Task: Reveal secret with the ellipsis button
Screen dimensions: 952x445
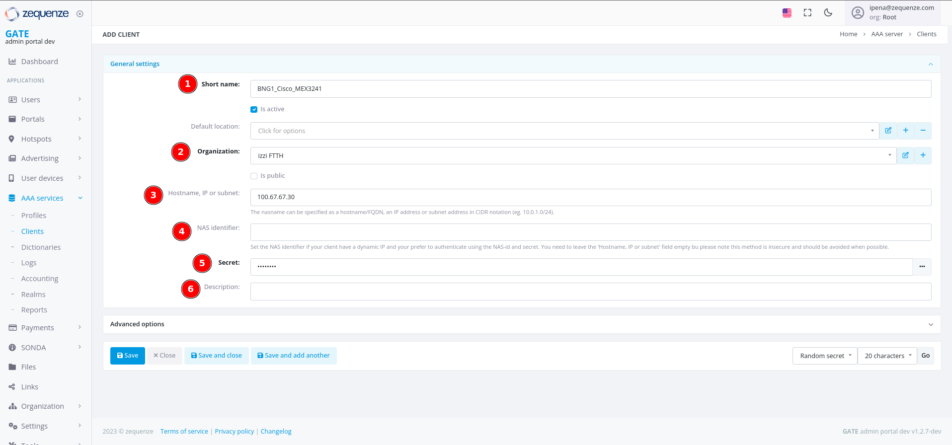Action: point(922,267)
